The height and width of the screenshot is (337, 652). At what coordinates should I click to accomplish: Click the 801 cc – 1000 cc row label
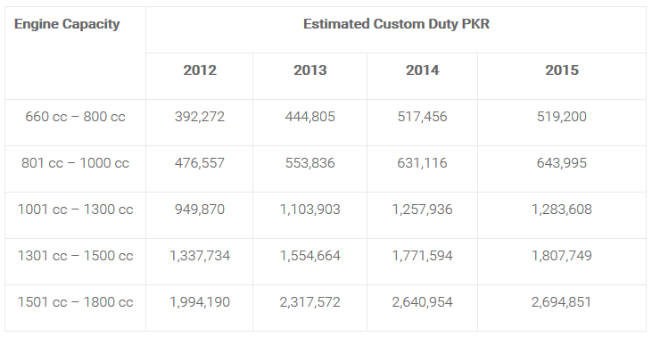click(x=75, y=162)
